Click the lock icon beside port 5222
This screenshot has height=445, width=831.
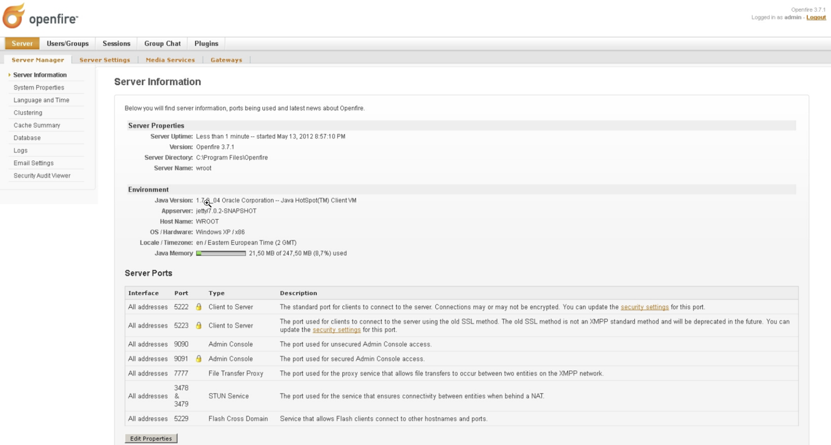199,307
